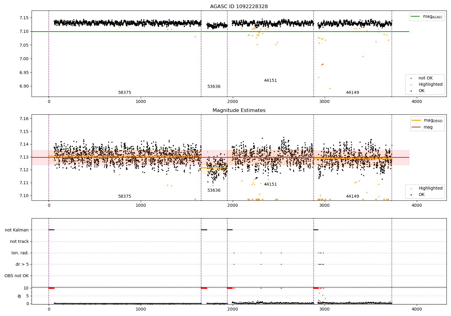Click the y-axis tick value 7.16
Image resolution: width=451 pixels, height=316 pixels.
[x=24, y=119]
